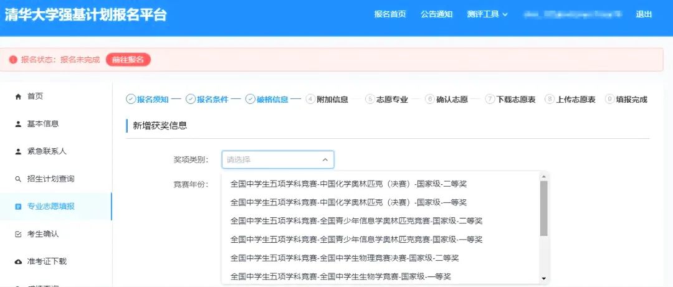Image resolution: width=673 pixels, height=287 pixels.
Task: Click the form icon beside 专业志愿填报
Action: 18,207
